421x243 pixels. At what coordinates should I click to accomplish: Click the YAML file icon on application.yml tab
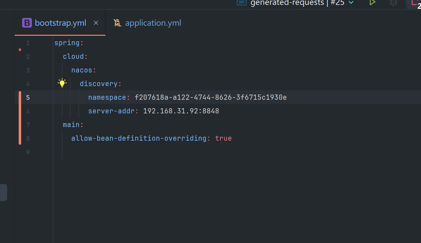tap(117, 23)
